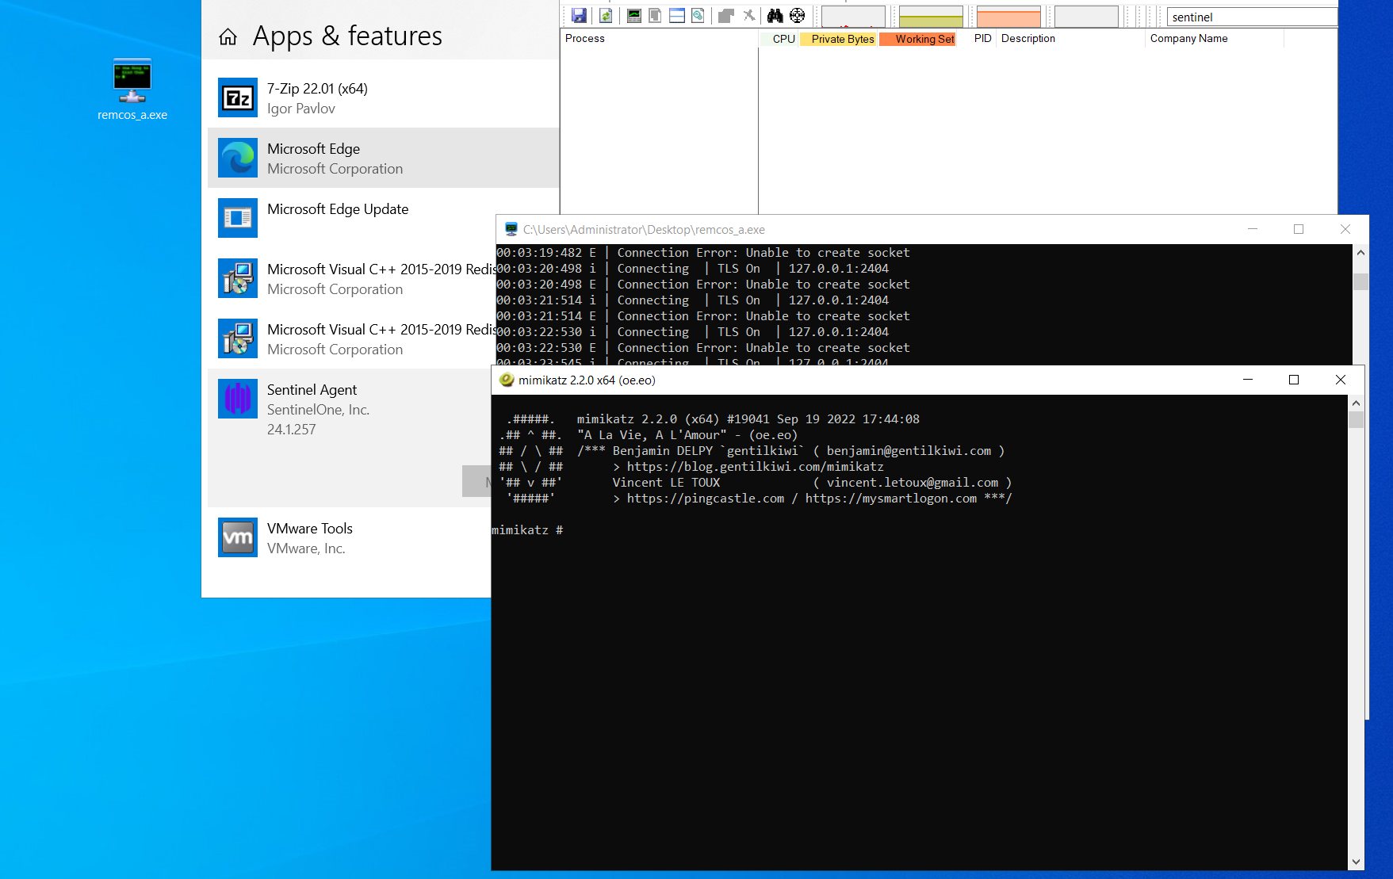Click the empty grey I/O mini graph
Viewport: 1393px width, 879px height.
[x=1086, y=17]
